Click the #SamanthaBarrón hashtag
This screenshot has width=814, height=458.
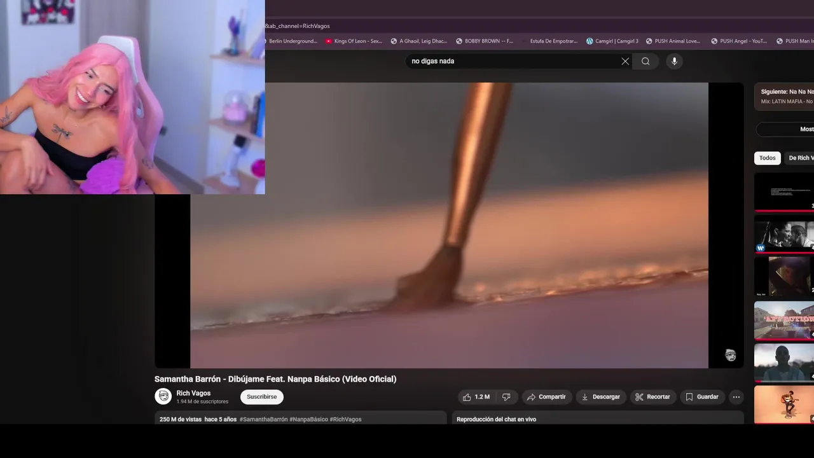click(x=263, y=420)
